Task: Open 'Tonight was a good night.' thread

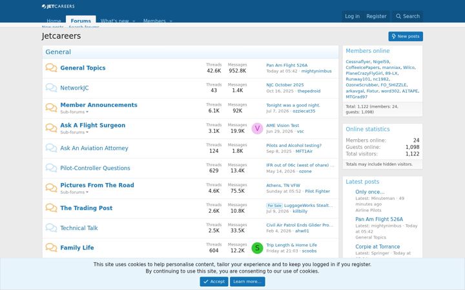Action: 293,105
